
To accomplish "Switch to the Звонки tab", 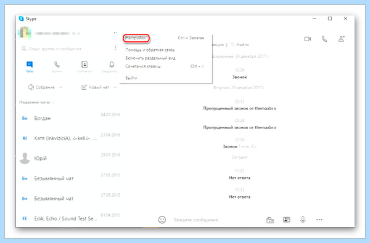I will tap(57, 67).
